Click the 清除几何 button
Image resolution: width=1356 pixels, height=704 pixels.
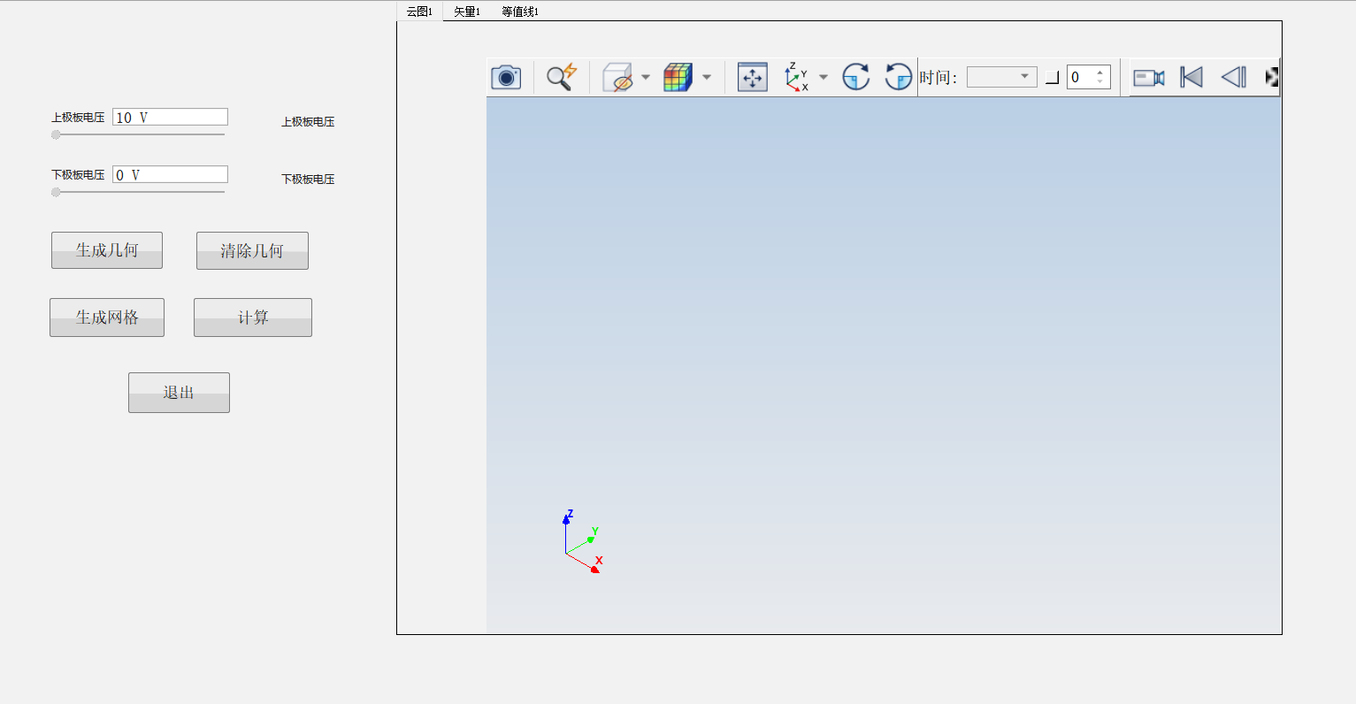(252, 250)
